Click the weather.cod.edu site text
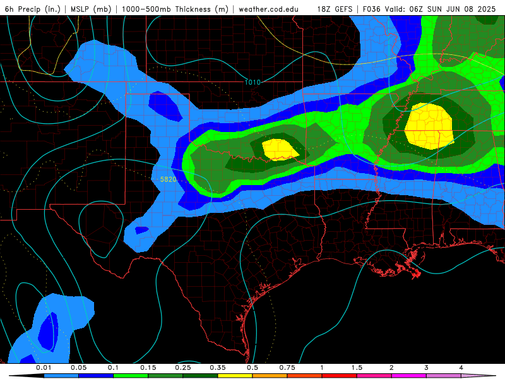The width and height of the screenshot is (505, 379). pyautogui.click(x=268, y=9)
